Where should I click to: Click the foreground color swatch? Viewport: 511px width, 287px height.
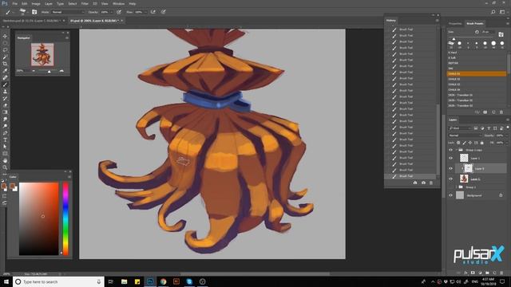4,186
